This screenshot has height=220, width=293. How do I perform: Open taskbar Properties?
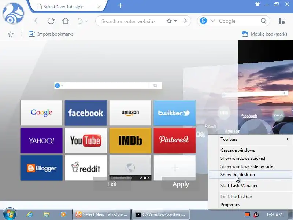pos(250,205)
